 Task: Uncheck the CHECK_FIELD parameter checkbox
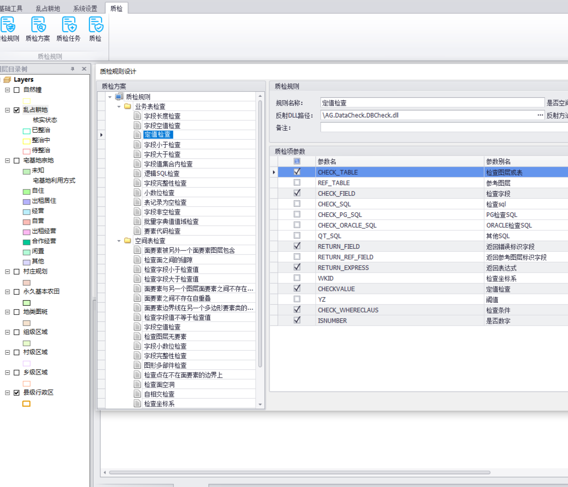(297, 193)
